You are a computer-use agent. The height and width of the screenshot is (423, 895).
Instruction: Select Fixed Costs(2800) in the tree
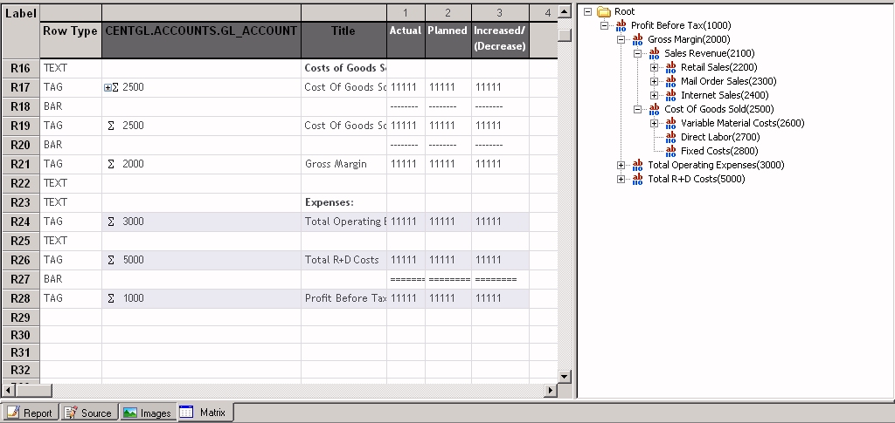pos(719,151)
